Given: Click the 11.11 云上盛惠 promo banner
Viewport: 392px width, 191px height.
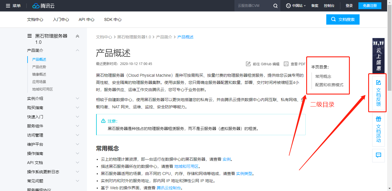Looking at the screenshot, I should (x=378, y=55).
